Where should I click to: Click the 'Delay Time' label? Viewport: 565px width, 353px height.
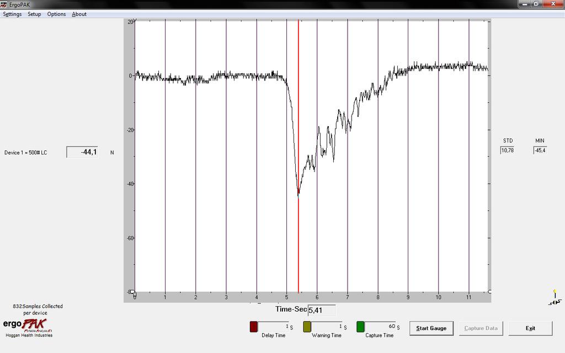pos(273,335)
